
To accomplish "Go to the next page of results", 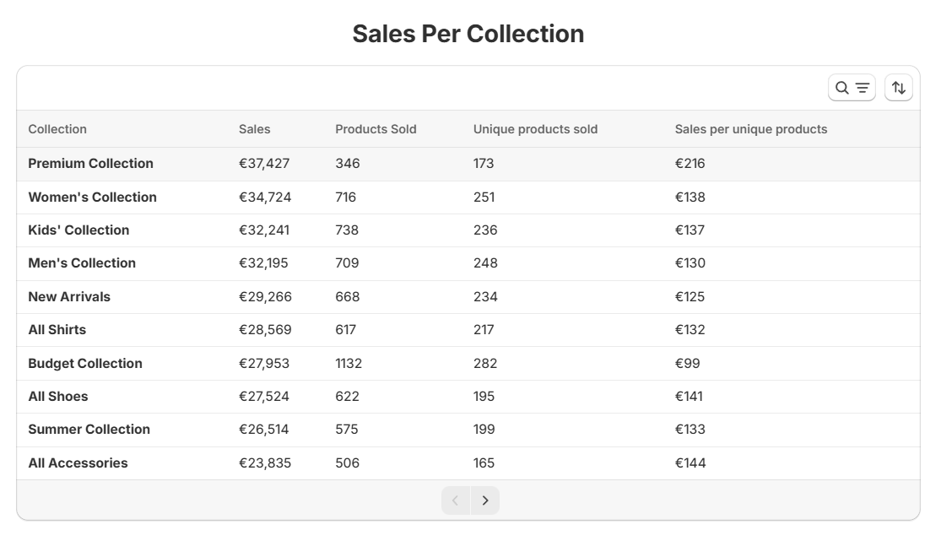I will pos(485,500).
